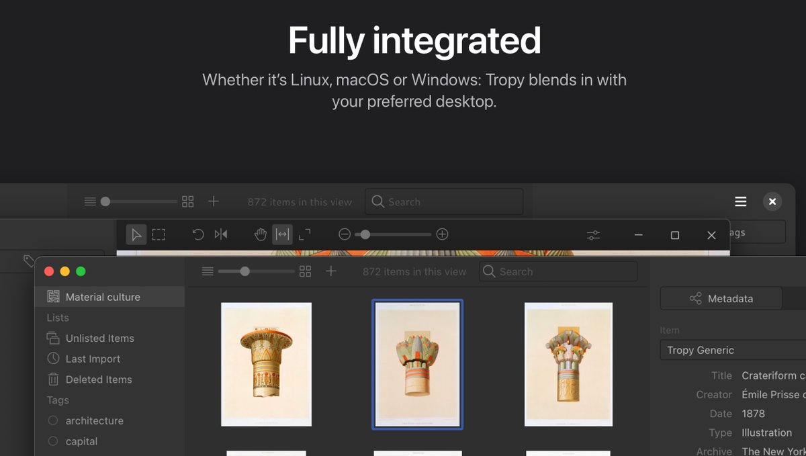
Task: Select the third column capital thumbnail
Action: [x=568, y=364]
